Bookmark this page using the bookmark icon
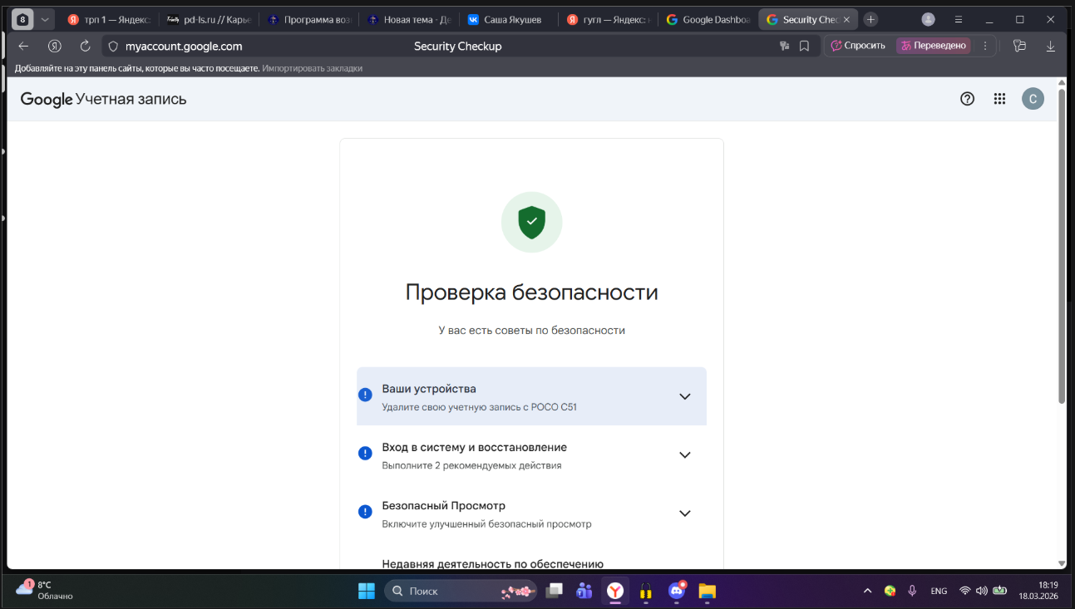The image size is (1075, 609). [804, 47]
